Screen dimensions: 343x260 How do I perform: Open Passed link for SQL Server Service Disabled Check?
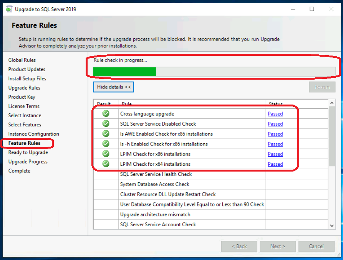pyautogui.click(x=275, y=124)
